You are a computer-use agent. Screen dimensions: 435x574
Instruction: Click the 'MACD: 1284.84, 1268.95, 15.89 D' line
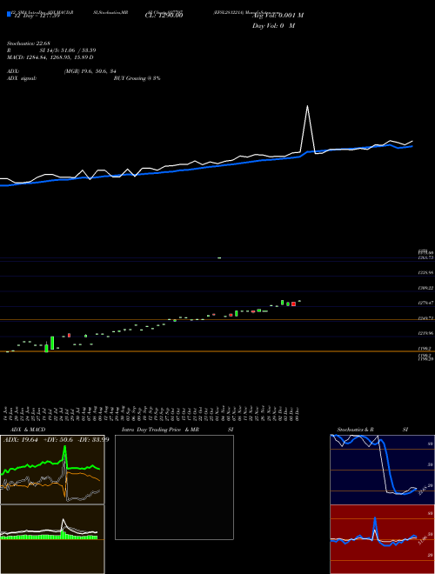point(50,57)
